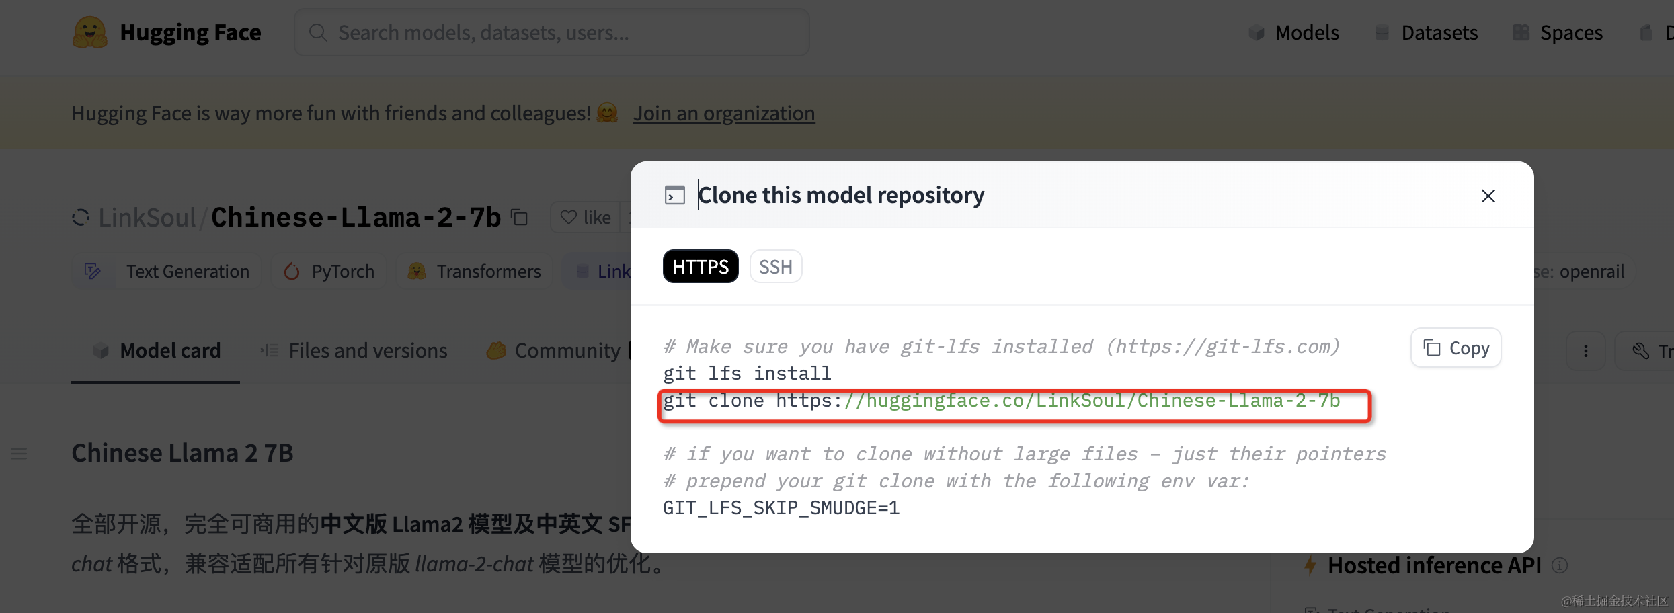
Task: Click the Models cube icon in navigation
Action: (x=1257, y=32)
